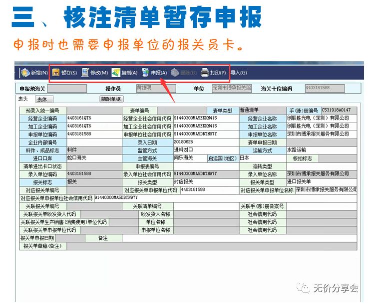Switch to the 表体 tab
The image size is (370, 304).
[x=42, y=99]
